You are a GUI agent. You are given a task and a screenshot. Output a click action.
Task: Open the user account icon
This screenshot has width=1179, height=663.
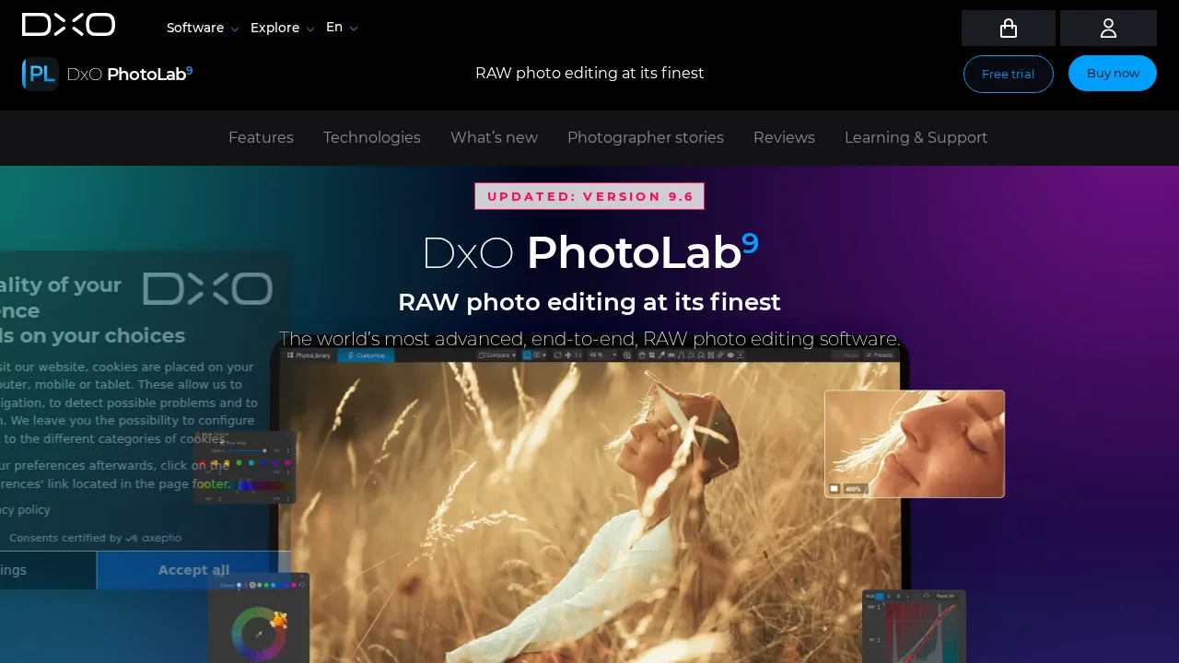tap(1108, 28)
